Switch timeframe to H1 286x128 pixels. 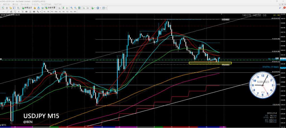pyautogui.click(x=60, y=12)
